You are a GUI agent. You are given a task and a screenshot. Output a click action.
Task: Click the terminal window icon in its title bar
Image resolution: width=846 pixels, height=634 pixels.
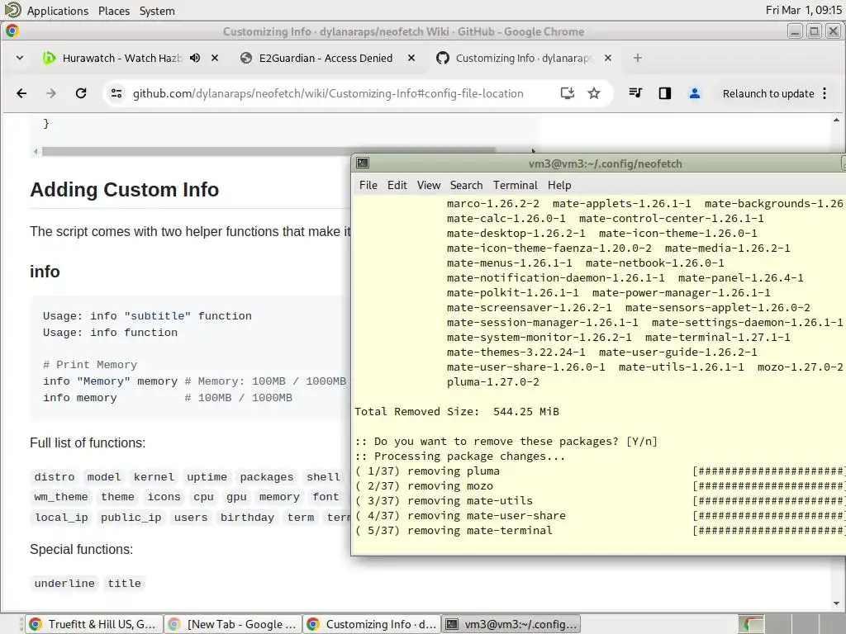(364, 163)
